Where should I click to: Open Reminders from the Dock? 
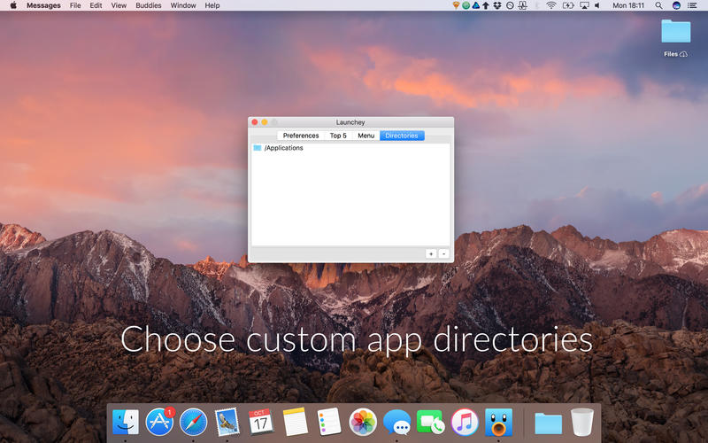(328, 422)
